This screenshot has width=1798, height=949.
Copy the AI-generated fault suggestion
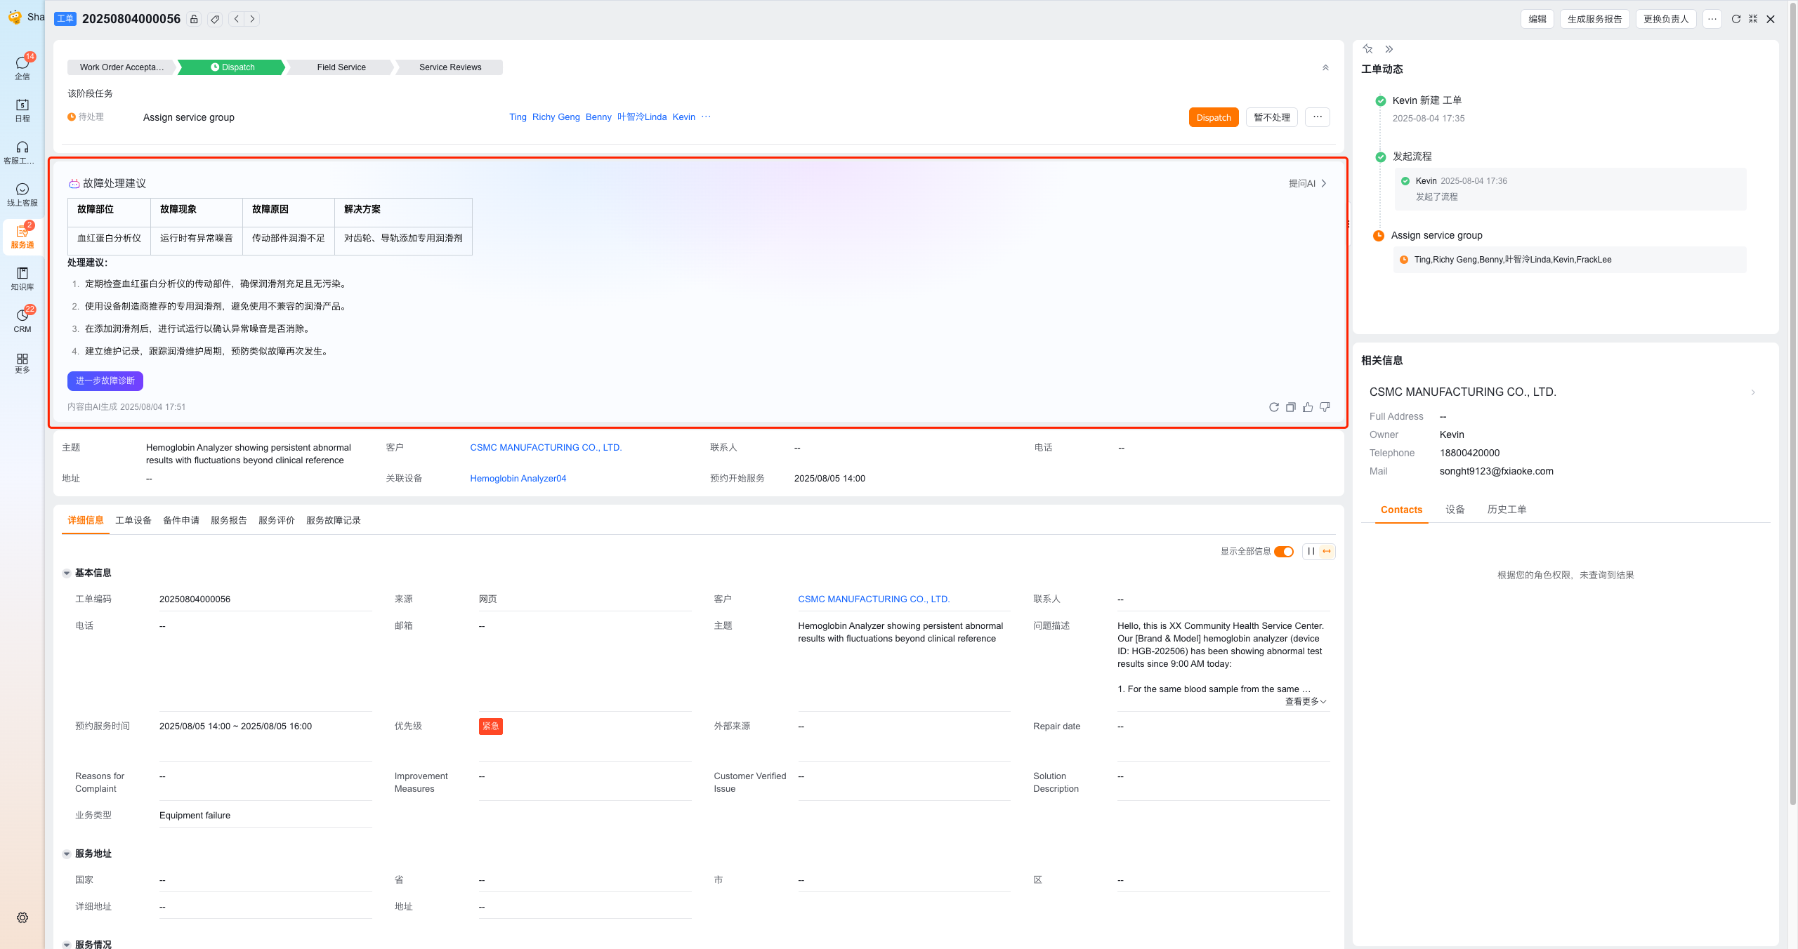click(1290, 407)
